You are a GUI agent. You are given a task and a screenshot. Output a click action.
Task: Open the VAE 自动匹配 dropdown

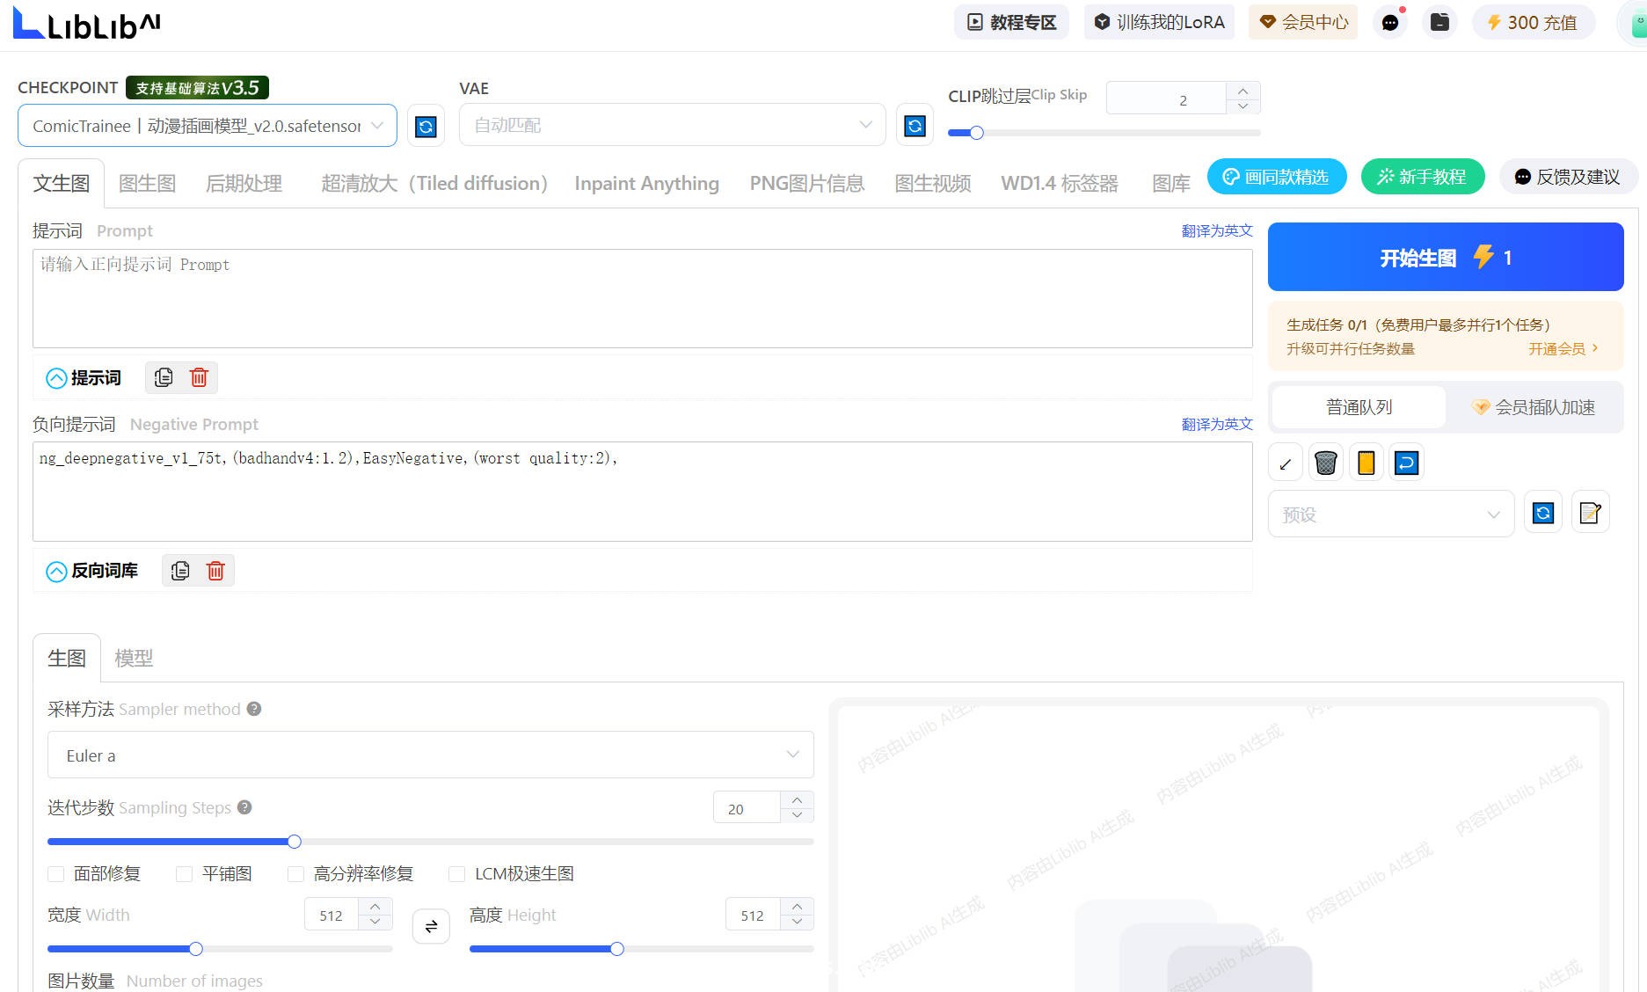(x=672, y=125)
